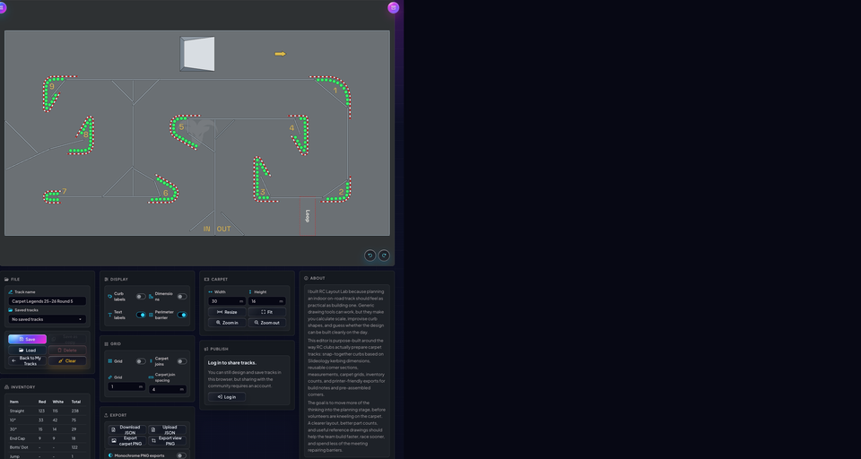This screenshot has width=861, height=459.
Task: Click the Carpet join spacing input field
Action: pyautogui.click(x=168, y=389)
